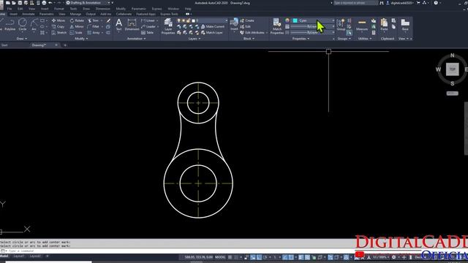Image resolution: width=468 pixels, height=263 pixels.
Task: Toggle grid display in status bar
Action: 230,257
